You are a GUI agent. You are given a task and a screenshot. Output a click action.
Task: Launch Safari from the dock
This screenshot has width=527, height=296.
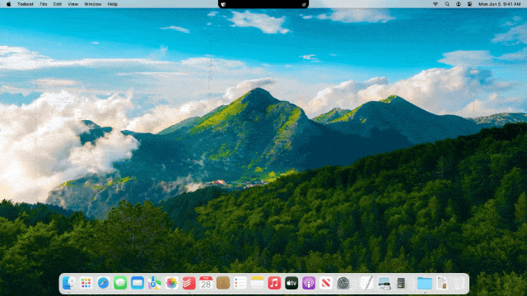pos(103,283)
